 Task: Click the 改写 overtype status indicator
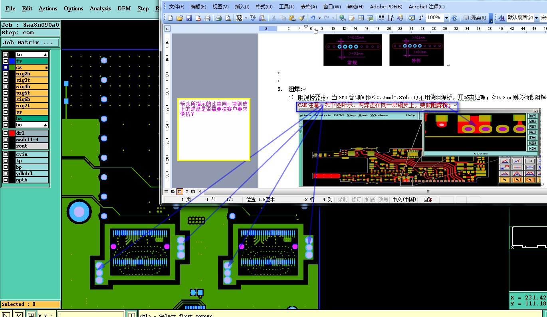tap(383, 199)
